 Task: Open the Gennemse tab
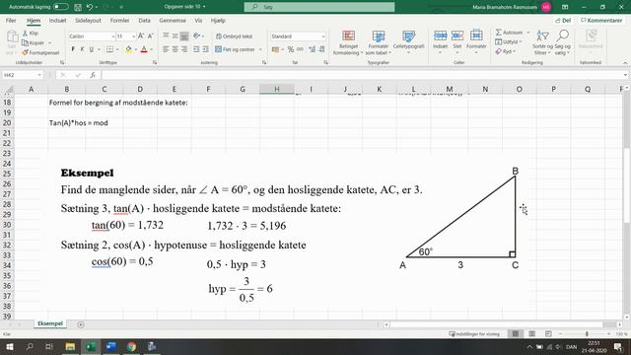coord(173,21)
